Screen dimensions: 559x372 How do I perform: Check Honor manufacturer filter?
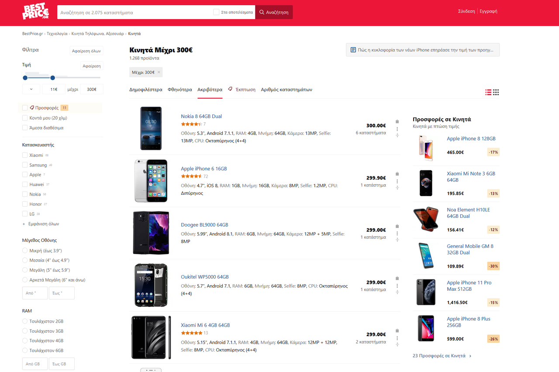pos(25,204)
